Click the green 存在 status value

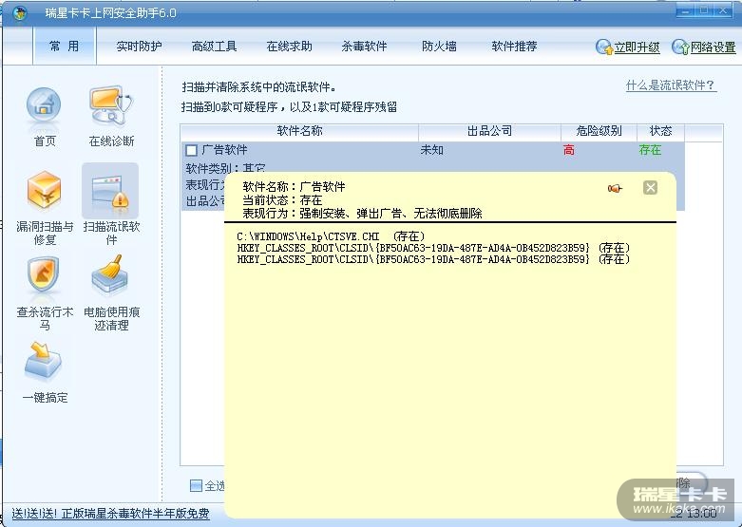point(650,150)
